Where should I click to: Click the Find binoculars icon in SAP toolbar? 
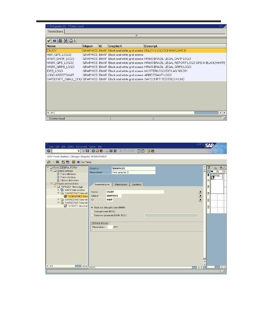pyautogui.click(x=111, y=151)
